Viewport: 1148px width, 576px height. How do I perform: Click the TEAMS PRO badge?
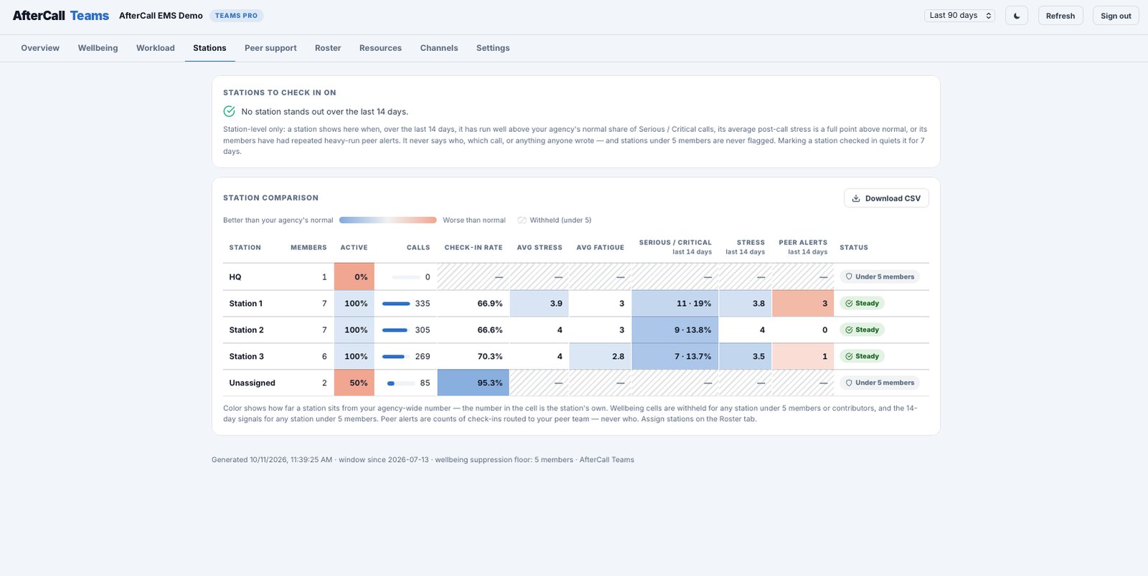[236, 16]
